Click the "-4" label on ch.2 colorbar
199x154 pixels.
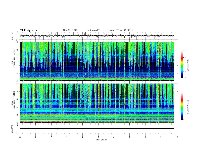(x=185, y=99)
